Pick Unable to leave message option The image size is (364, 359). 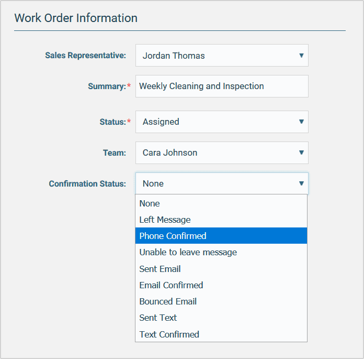188,252
